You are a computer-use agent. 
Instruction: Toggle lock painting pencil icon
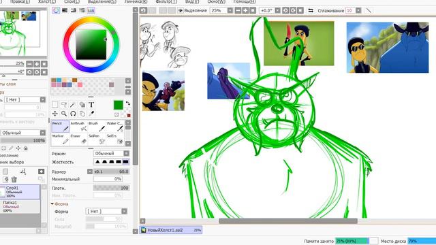pyautogui.click(x=11, y=148)
